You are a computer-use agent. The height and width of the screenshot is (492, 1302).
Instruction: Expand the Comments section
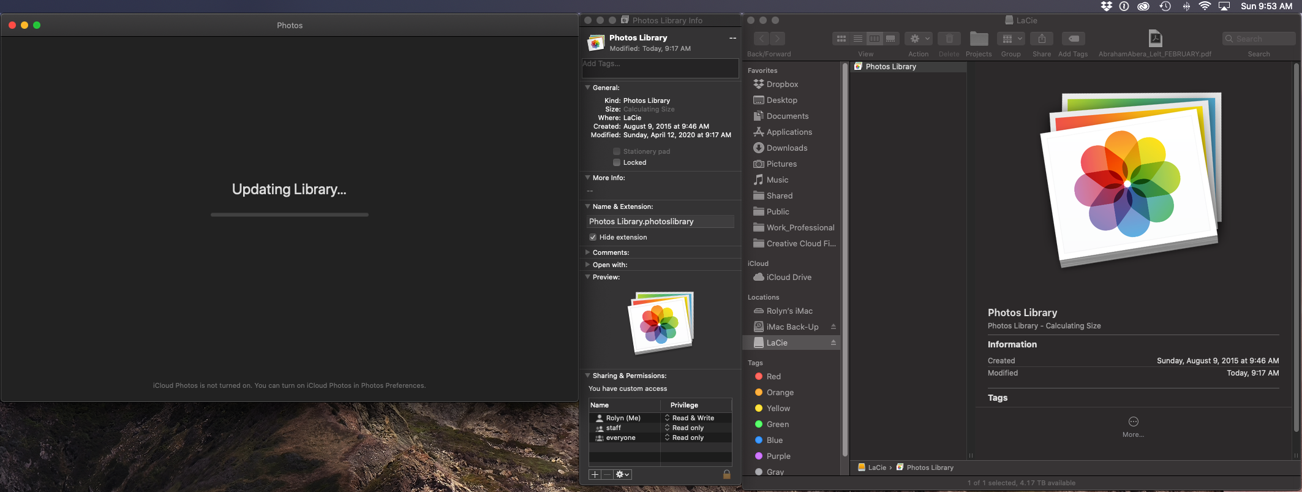pyautogui.click(x=588, y=252)
